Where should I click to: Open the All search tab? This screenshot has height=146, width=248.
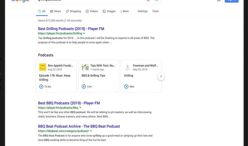point(42,11)
